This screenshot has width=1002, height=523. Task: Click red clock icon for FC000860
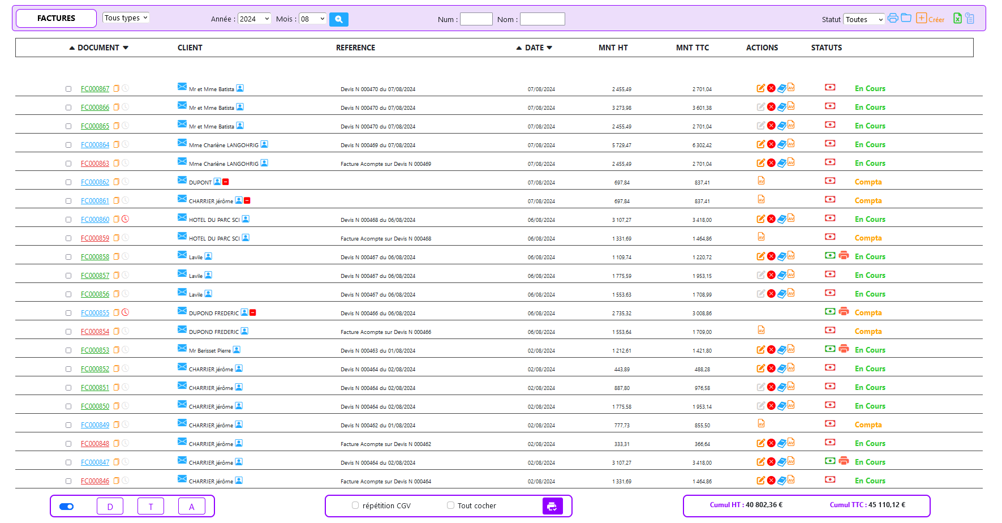coord(126,219)
